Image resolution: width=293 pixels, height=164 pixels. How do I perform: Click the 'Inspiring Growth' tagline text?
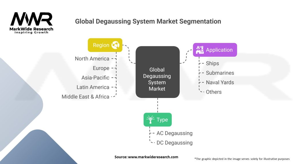31,32
